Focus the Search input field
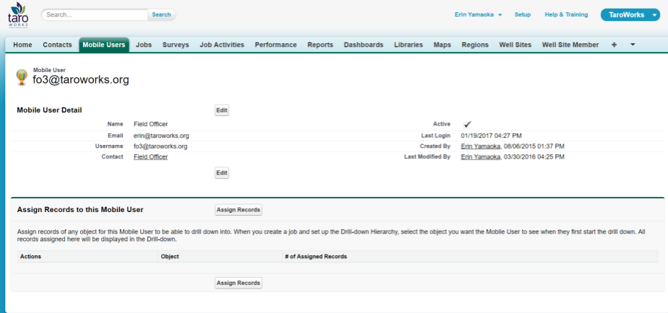This screenshot has width=668, height=313. click(x=95, y=14)
